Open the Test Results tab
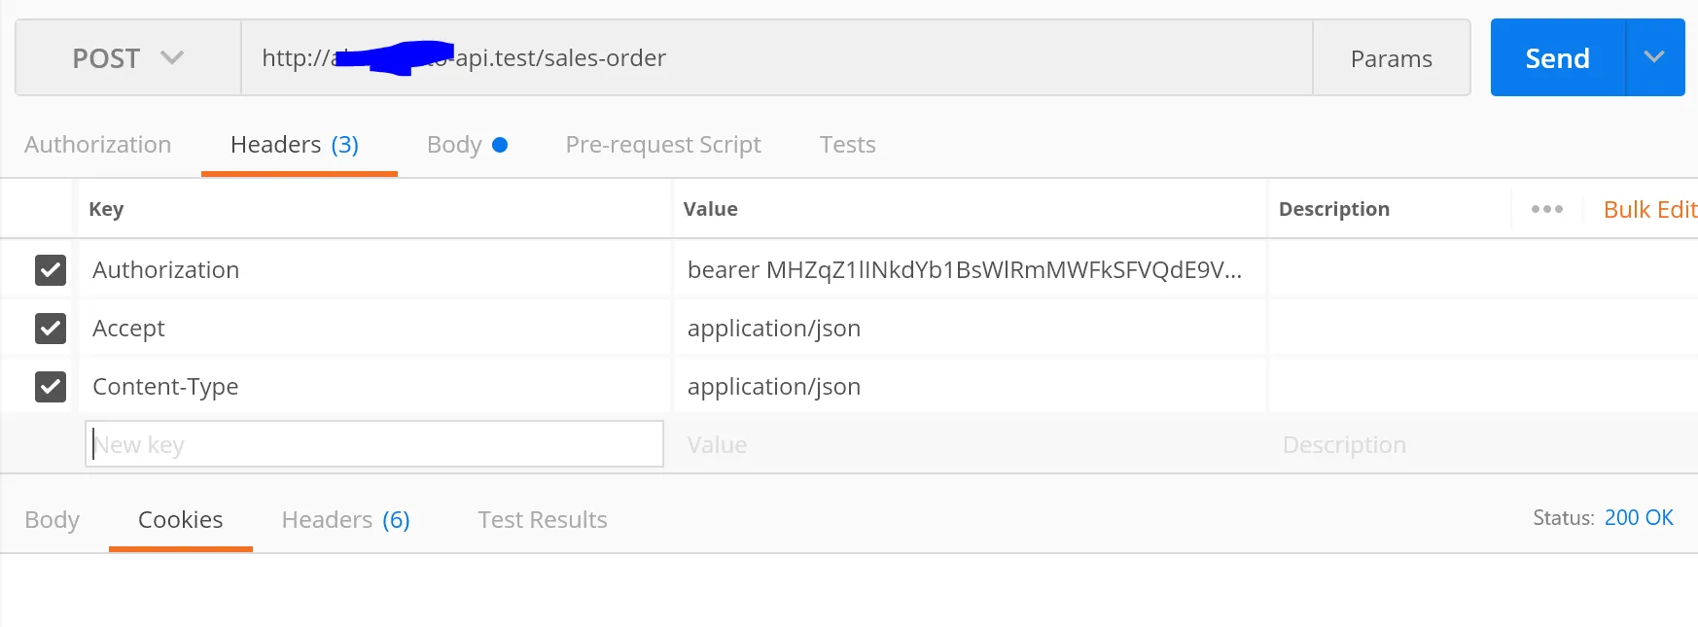 tap(543, 520)
